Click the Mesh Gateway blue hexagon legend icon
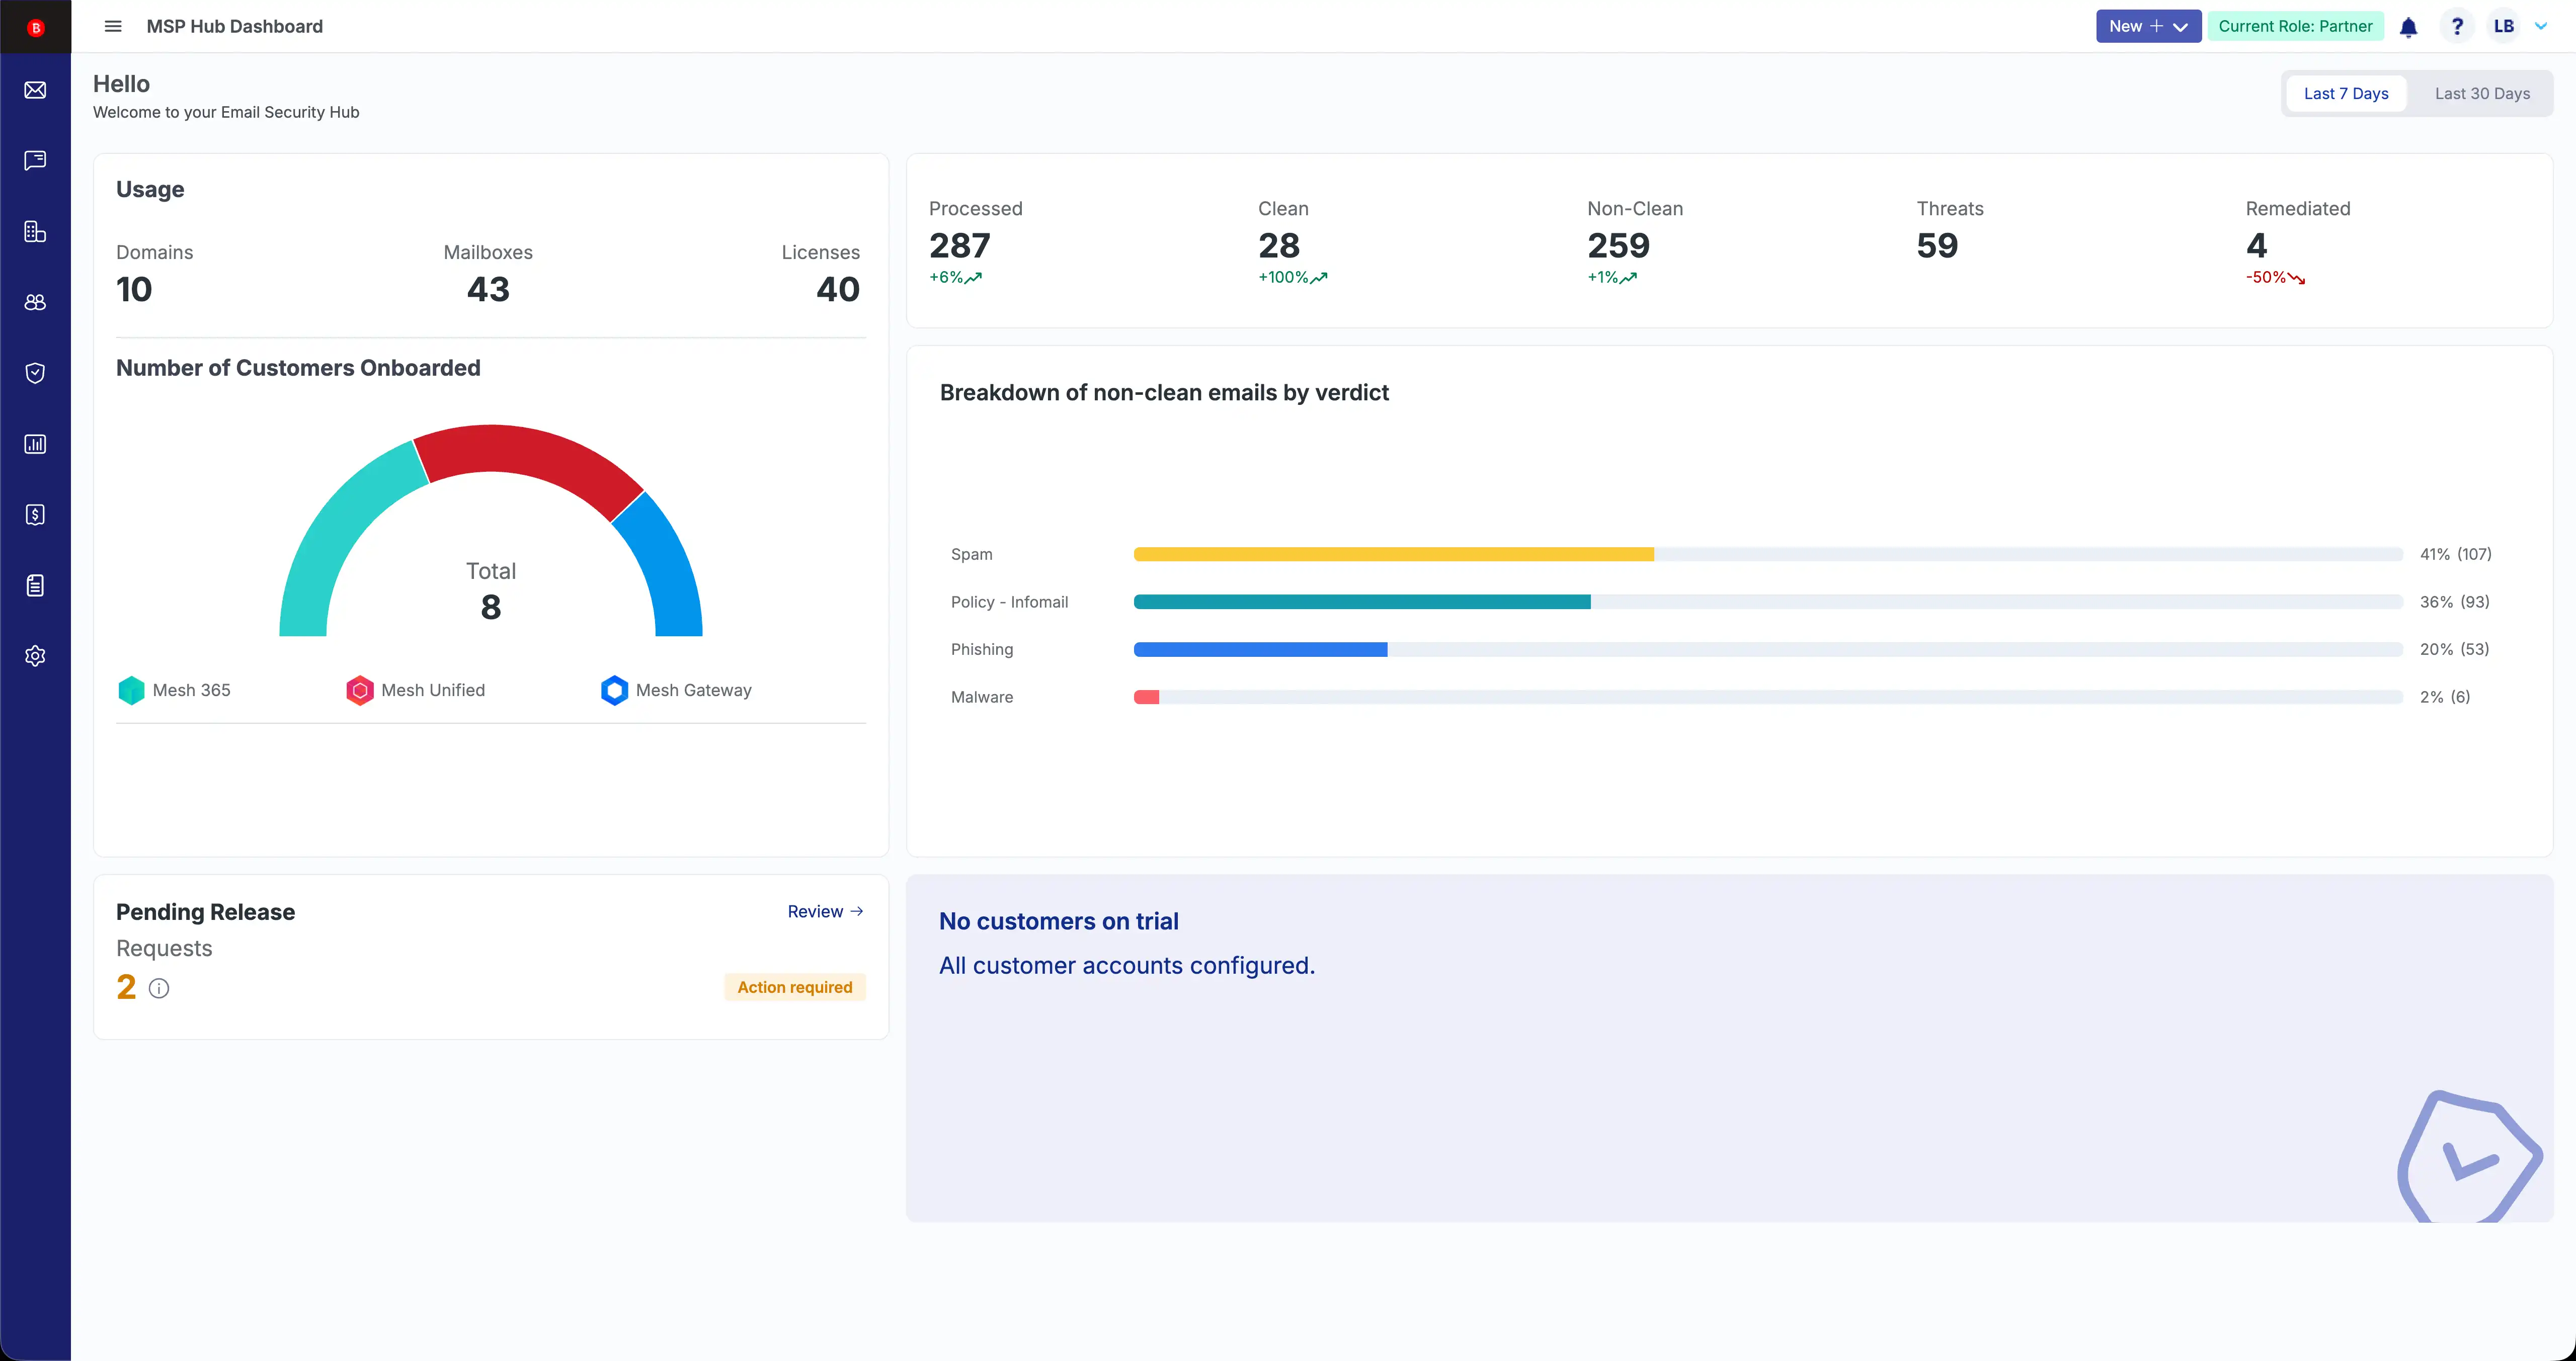 pyautogui.click(x=614, y=690)
